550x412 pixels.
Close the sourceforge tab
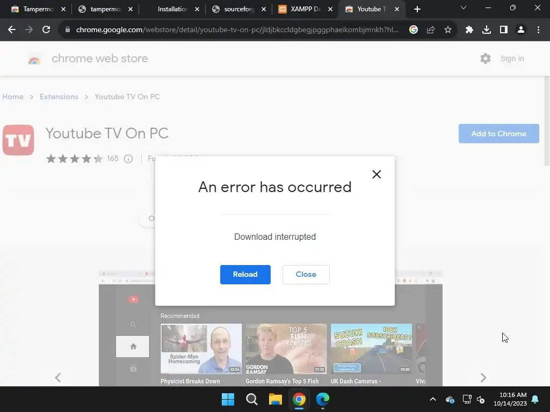(263, 9)
